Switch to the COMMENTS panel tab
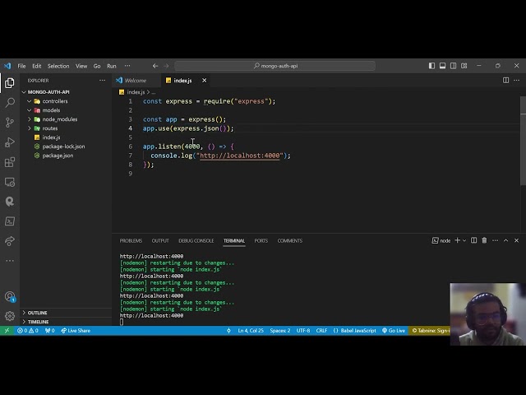 click(290, 241)
